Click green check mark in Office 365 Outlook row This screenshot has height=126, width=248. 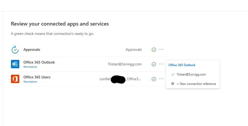(x=154, y=64)
